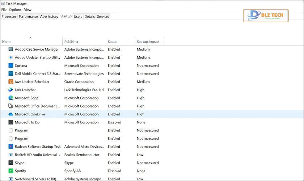The width and height of the screenshot is (304, 181).
Task: Click the Spotify AB publisher cell
Action: tap(72, 171)
